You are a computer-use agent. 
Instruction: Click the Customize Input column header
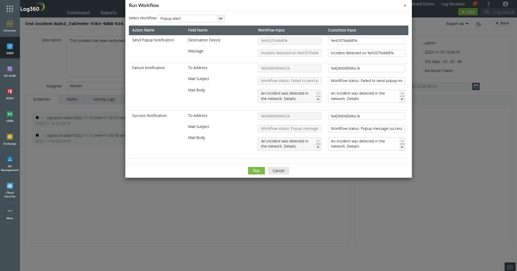click(x=342, y=30)
